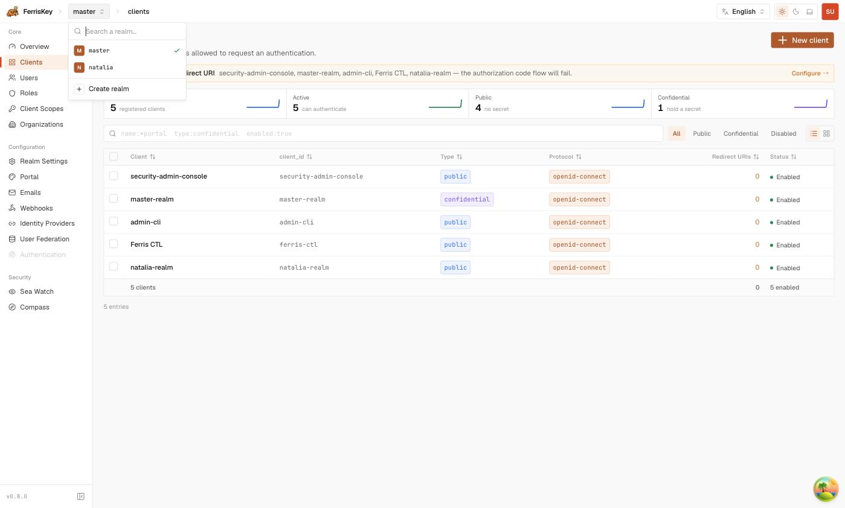Sort table by Protocol column

click(565, 157)
